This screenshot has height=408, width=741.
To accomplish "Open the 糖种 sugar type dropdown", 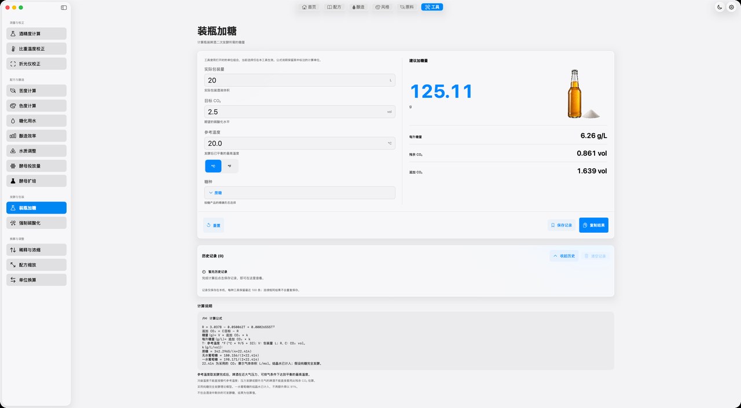I will pyautogui.click(x=300, y=193).
